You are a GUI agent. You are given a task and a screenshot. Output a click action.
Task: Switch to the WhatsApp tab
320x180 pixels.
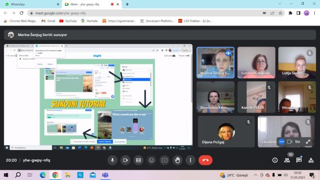click(31, 4)
